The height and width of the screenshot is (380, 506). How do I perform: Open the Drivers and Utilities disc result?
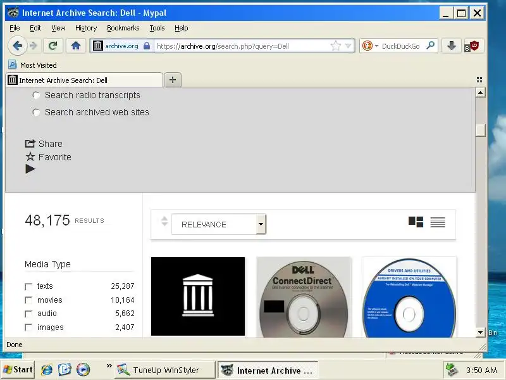coord(409,297)
